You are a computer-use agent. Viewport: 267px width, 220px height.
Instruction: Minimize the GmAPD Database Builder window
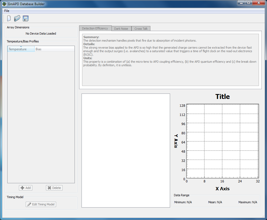pyautogui.click(x=241, y=3)
